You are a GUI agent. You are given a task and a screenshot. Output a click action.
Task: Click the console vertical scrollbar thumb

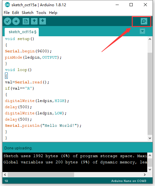pos(150,162)
